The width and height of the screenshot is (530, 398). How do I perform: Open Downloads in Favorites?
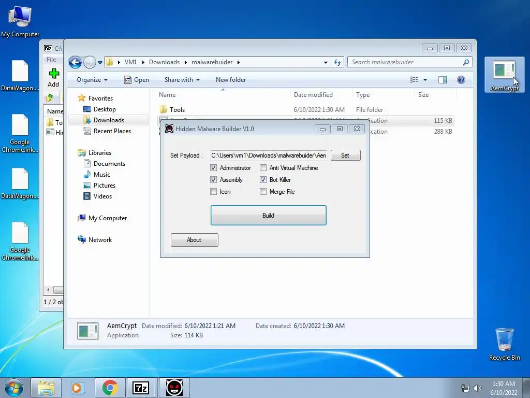[x=109, y=120]
